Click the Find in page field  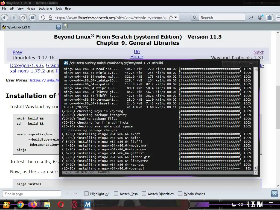(32, 194)
